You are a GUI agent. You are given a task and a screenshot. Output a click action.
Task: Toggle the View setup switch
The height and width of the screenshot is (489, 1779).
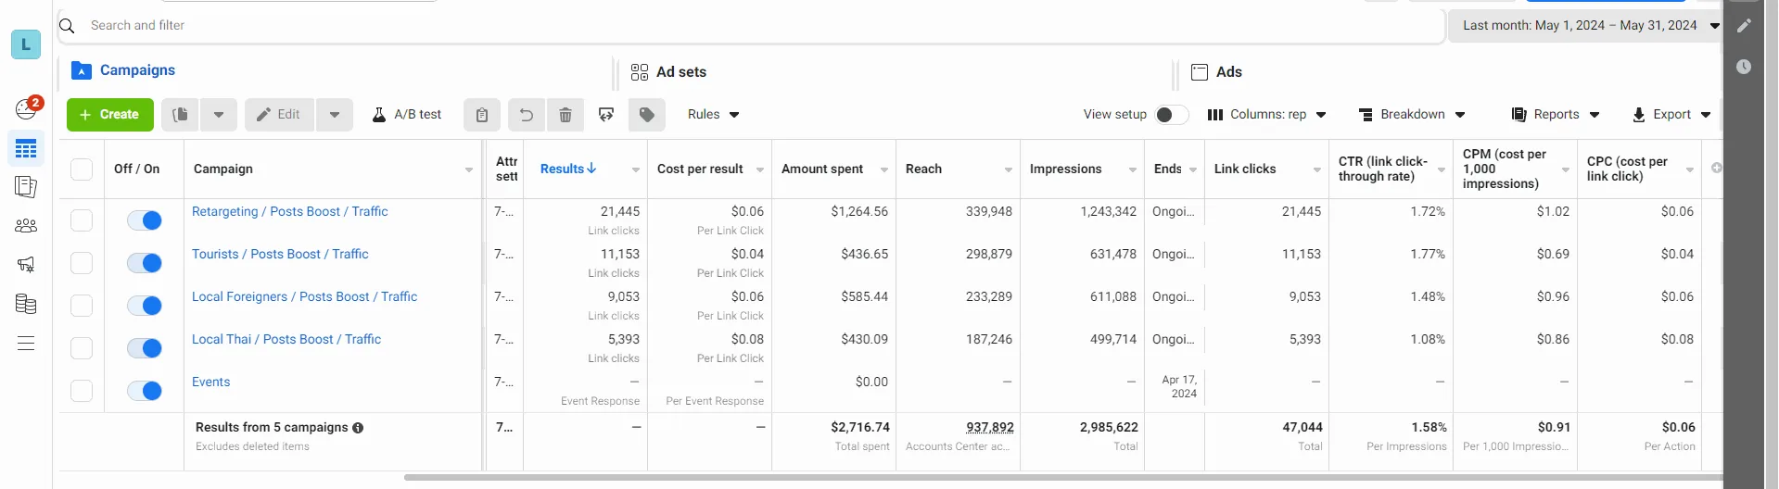(x=1171, y=115)
